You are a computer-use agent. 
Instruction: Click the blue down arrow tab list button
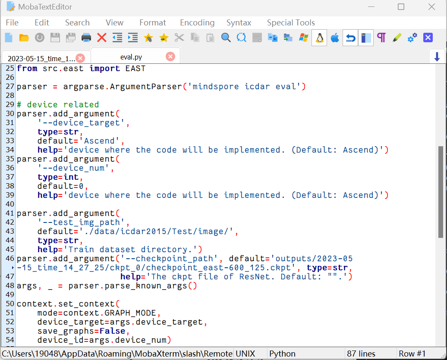point(437,56)
